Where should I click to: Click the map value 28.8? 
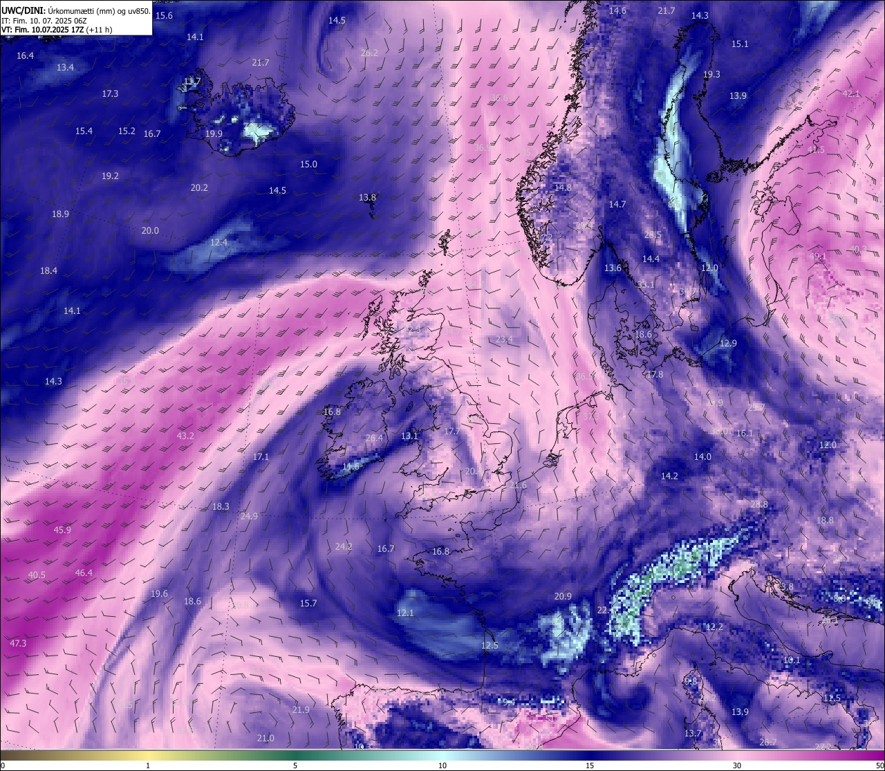click(x=759, y=504)
